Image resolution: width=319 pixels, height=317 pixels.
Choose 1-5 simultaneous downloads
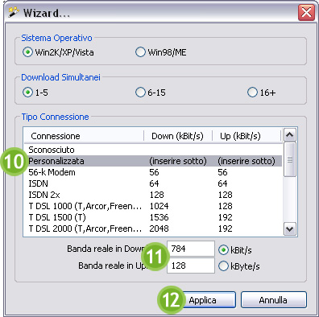coord(35,93)
